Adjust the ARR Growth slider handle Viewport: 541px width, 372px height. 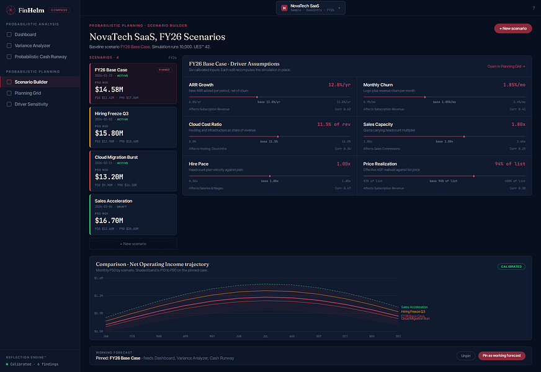coord(257,97)
